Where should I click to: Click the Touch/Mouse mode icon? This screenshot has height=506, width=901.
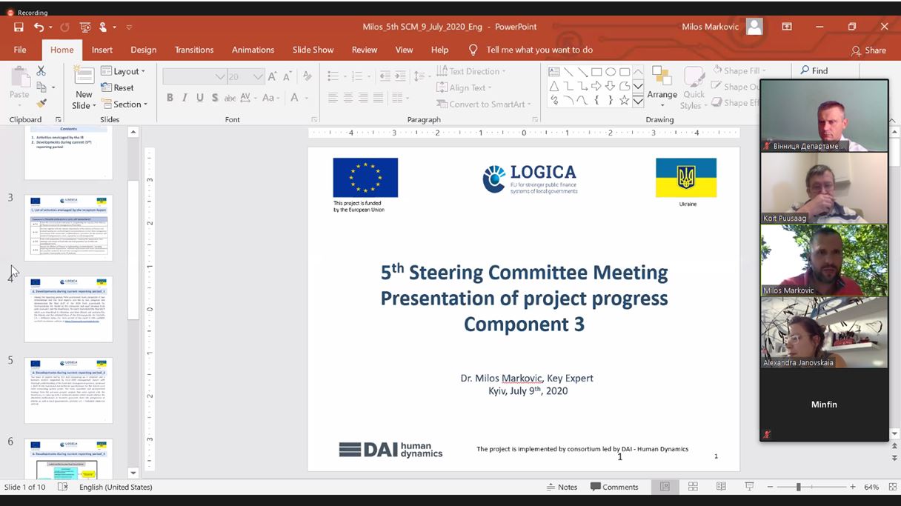pos(104,27)
